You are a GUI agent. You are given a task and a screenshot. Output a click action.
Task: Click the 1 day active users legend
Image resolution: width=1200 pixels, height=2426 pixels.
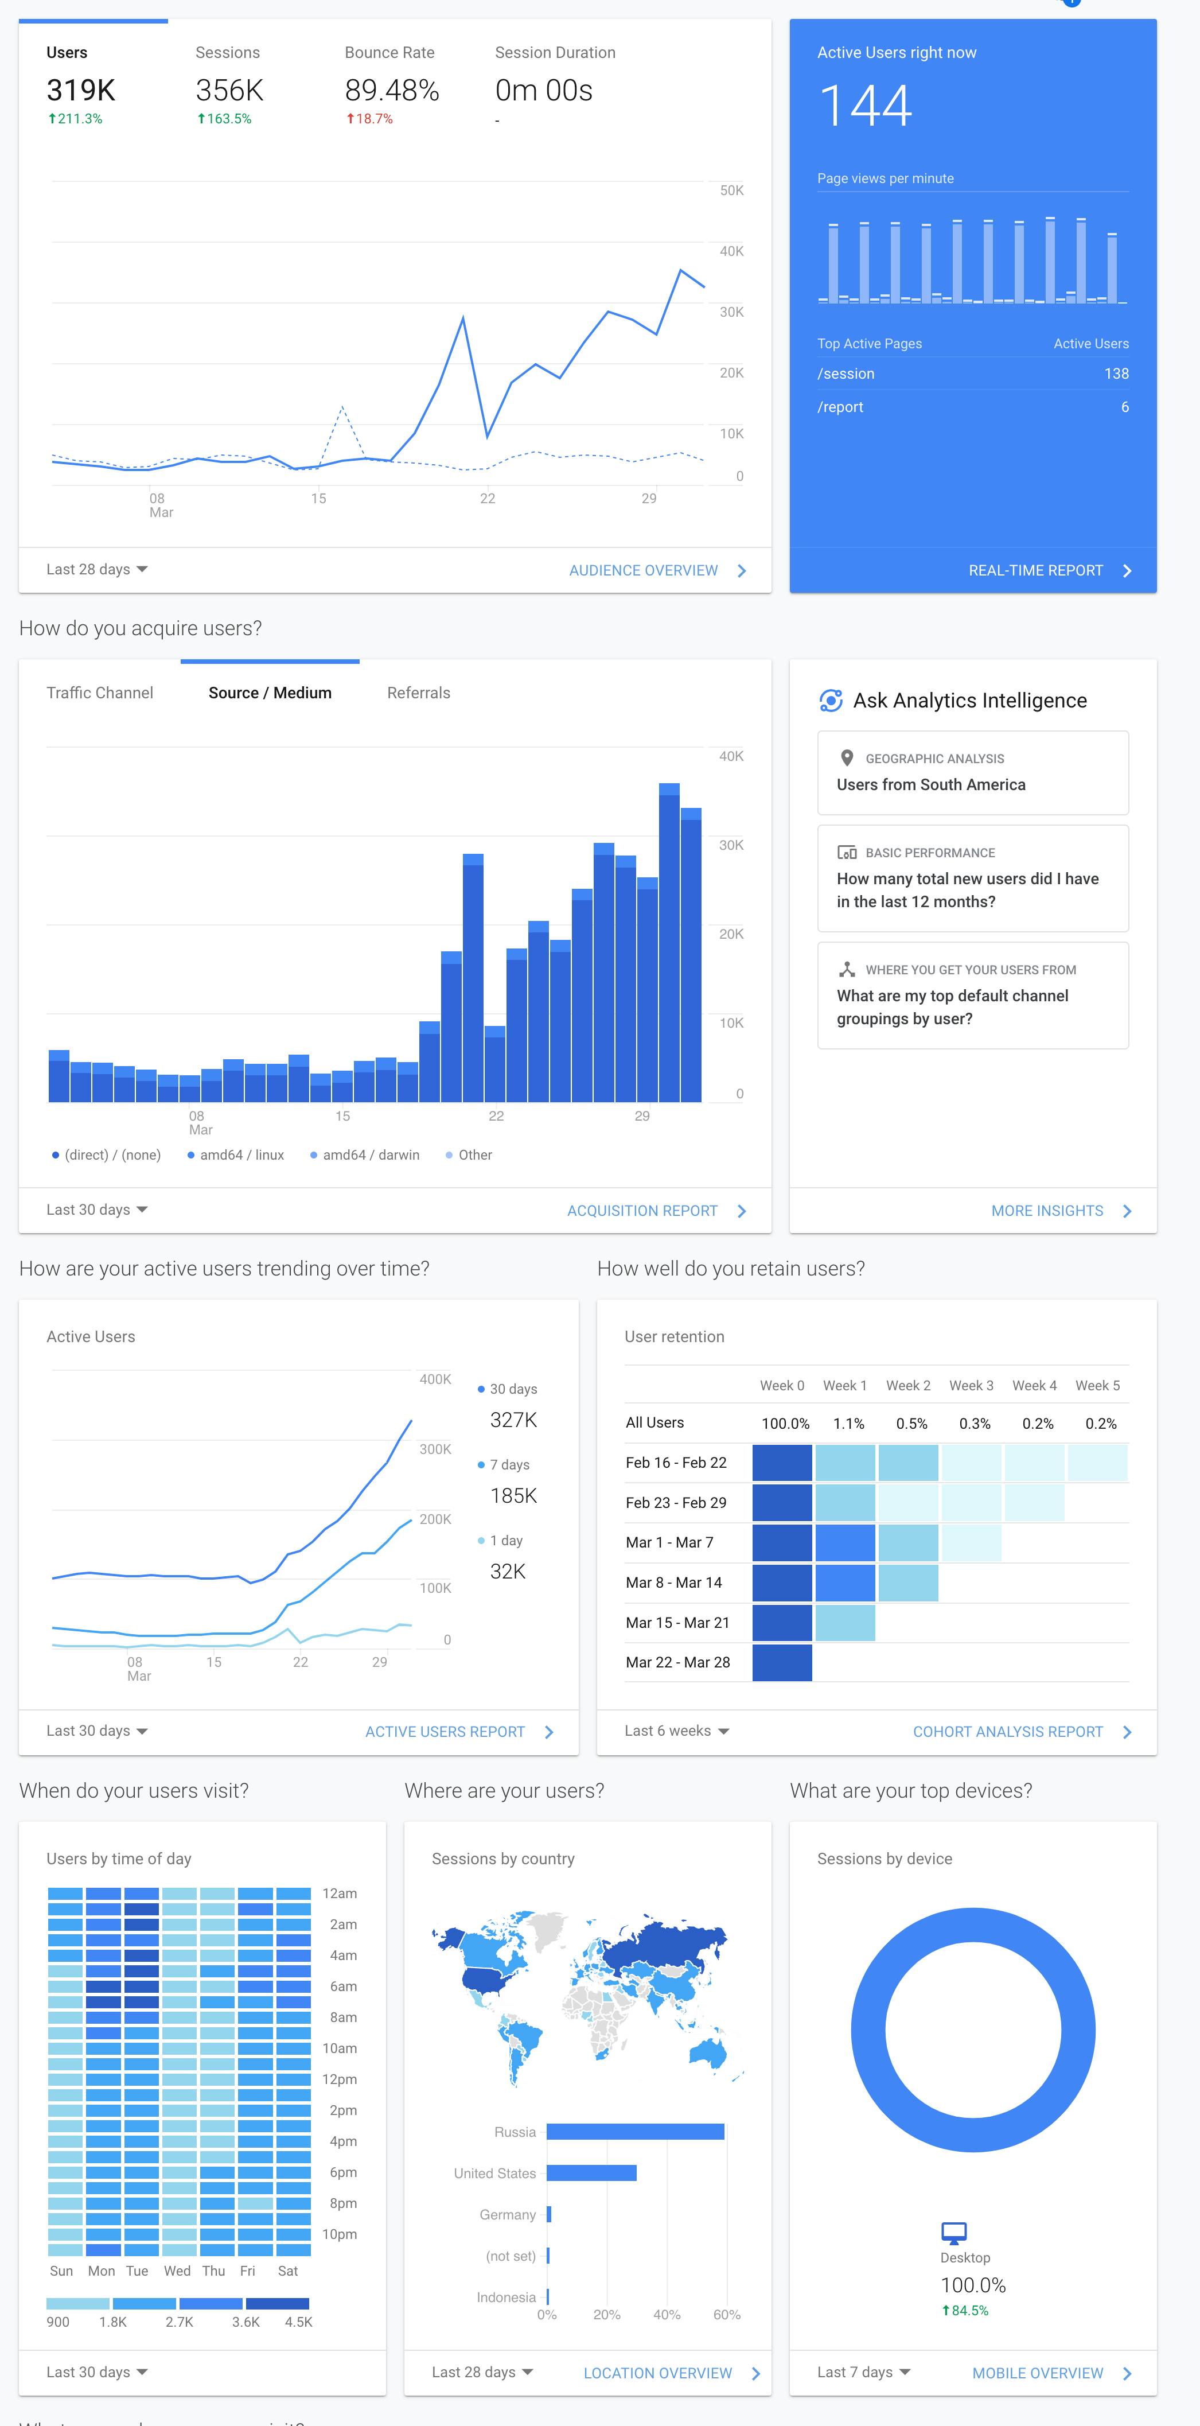tap(500, 1541)
